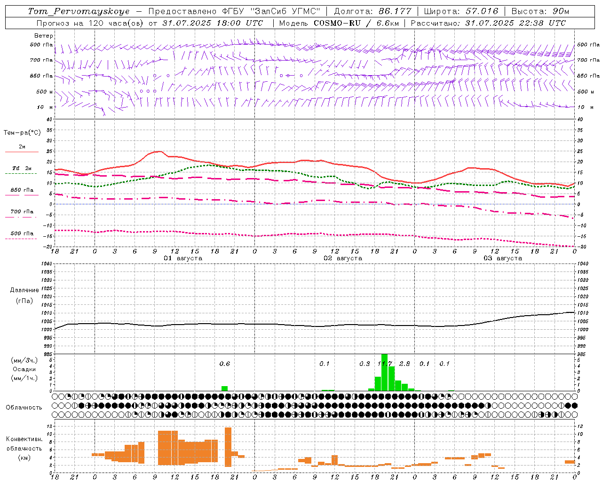This screenshot has height=481, width=602.
Task: Click the 11.7 precipitation total value
Action: pyautogui.click(x=385, y=364)
